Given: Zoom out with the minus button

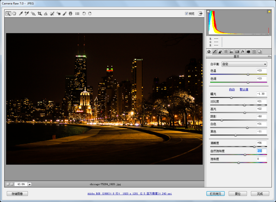Looking at the screenshot, I should 8,184.
